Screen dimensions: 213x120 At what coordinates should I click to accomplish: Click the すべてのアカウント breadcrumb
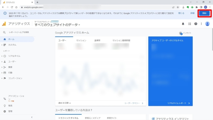[x=42, y=22]
